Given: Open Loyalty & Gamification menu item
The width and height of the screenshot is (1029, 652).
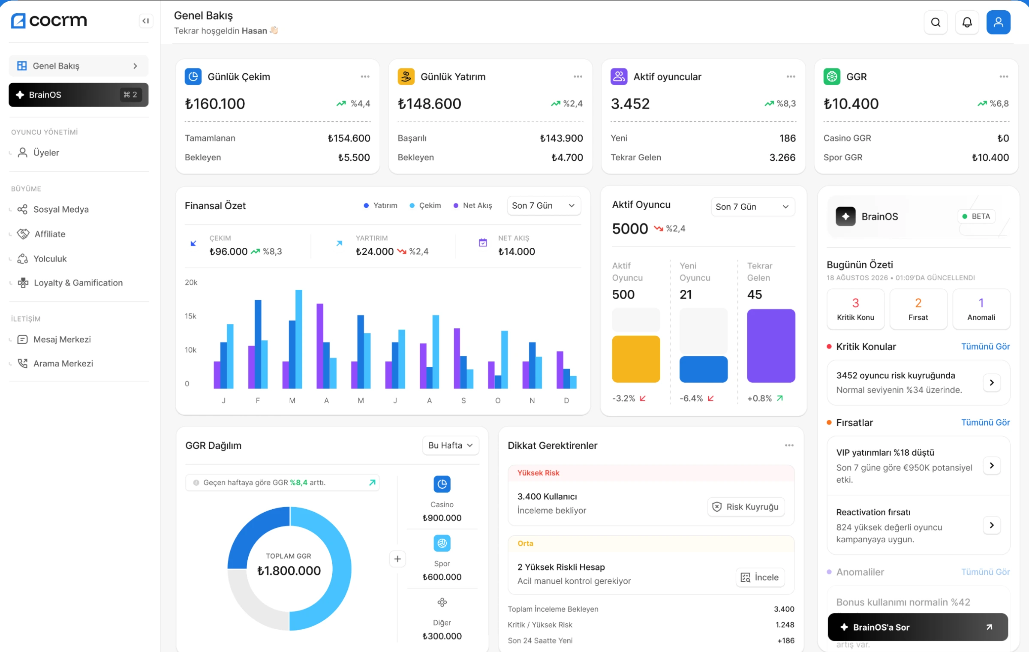Looking at the screenshot, I should coord(70,283).
